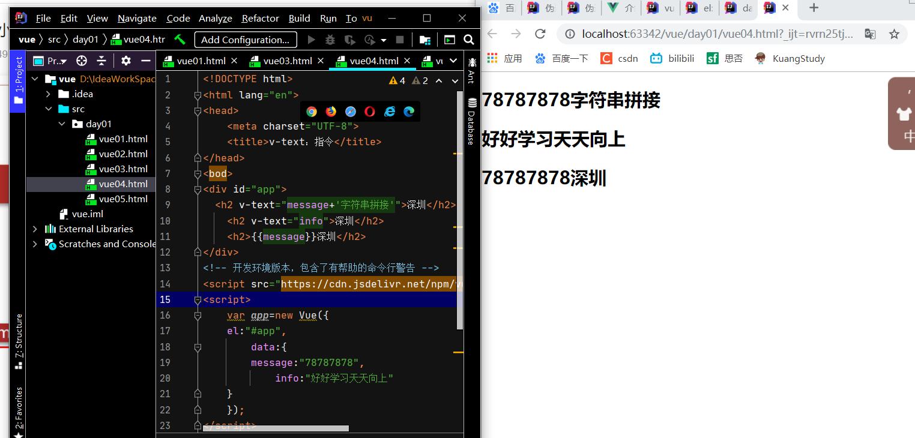Show hidden editor tabs via the chevron
Screen dimensions: 915x438
[454, 61]
